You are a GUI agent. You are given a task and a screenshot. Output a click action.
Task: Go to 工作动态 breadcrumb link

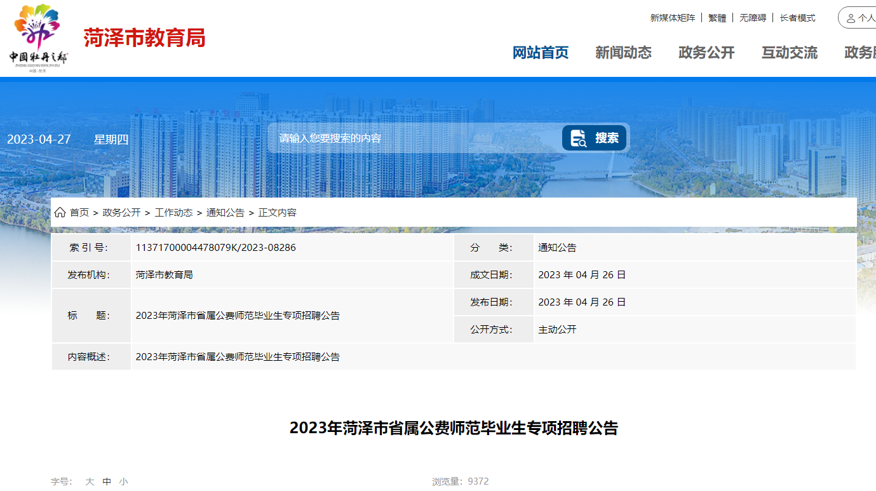tap(173, 213)
